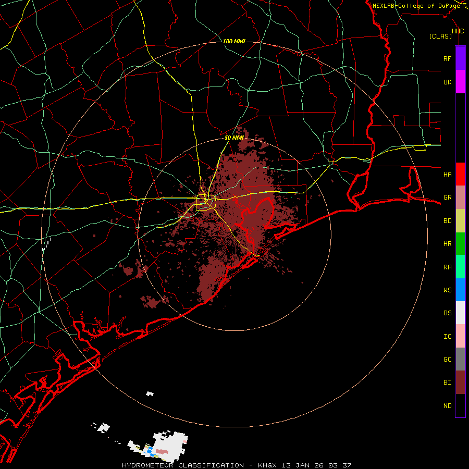469x469 pixels.
Task: Click the BI legend label
Action: 447,382
